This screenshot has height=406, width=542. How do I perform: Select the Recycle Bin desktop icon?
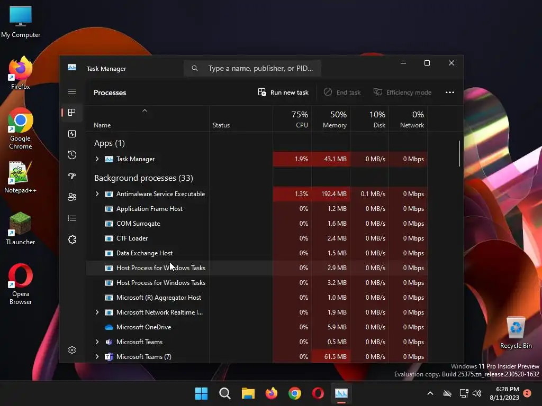[516, 333]
